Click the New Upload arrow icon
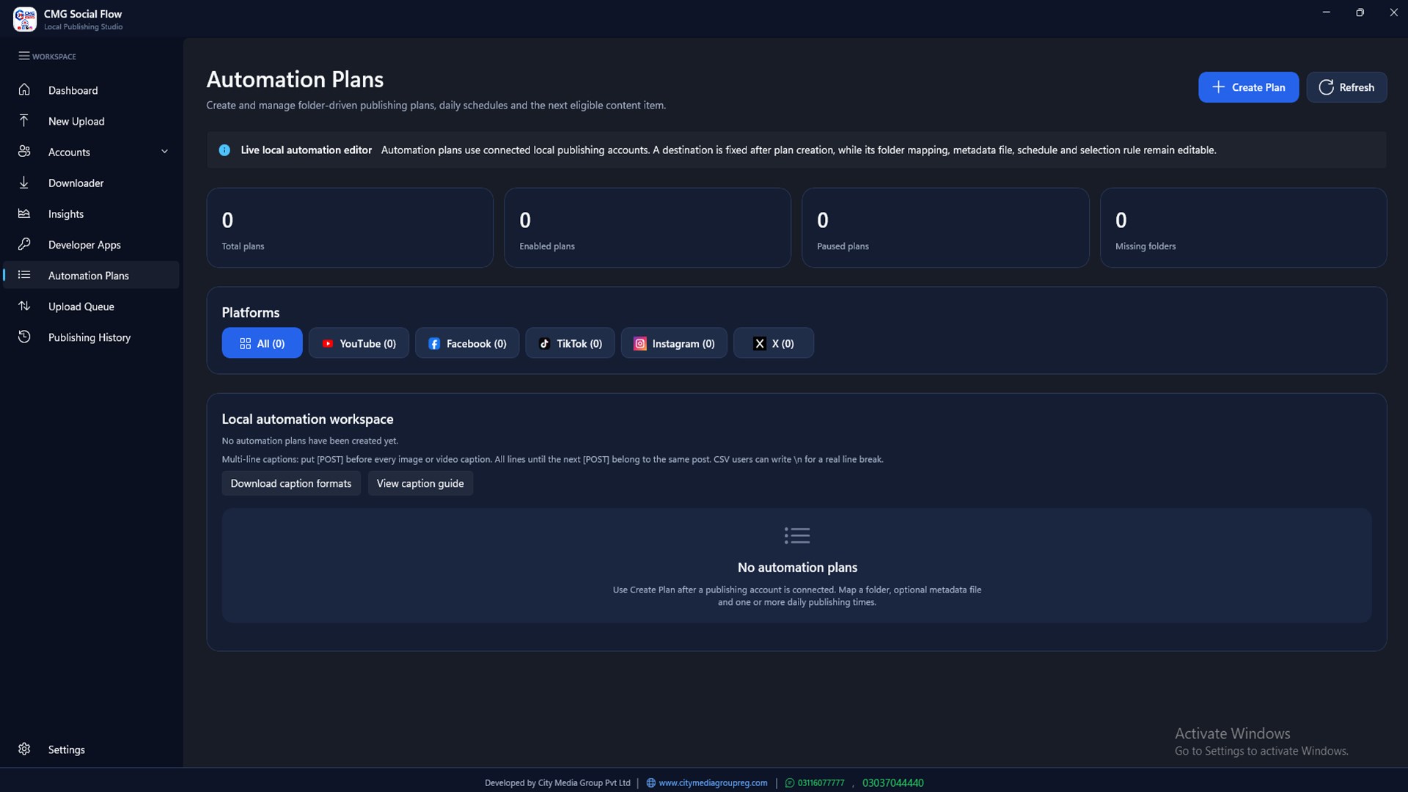Screen dimensions: 1408x792 [24, 120]
